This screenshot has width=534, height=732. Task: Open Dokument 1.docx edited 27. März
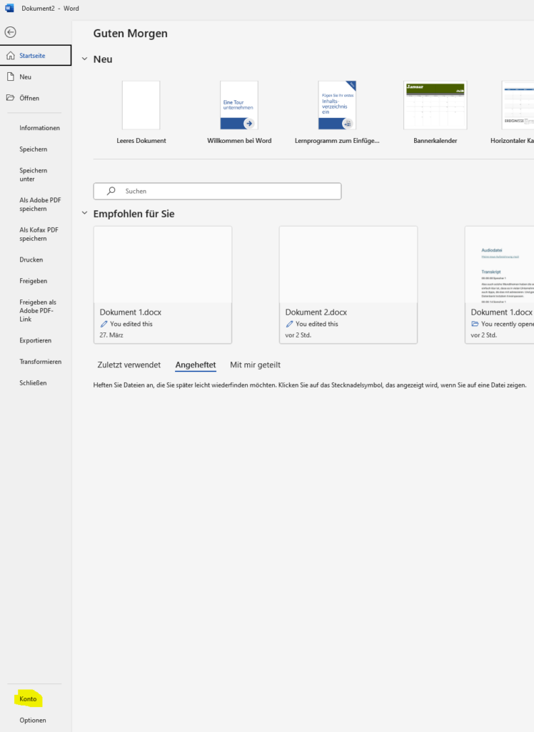click(x=163, y=285)
